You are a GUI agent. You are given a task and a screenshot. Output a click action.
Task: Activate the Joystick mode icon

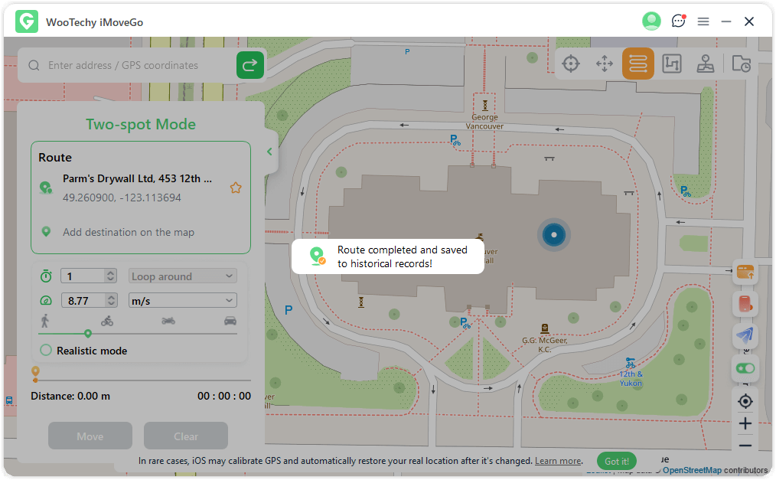tap(705, 64)
